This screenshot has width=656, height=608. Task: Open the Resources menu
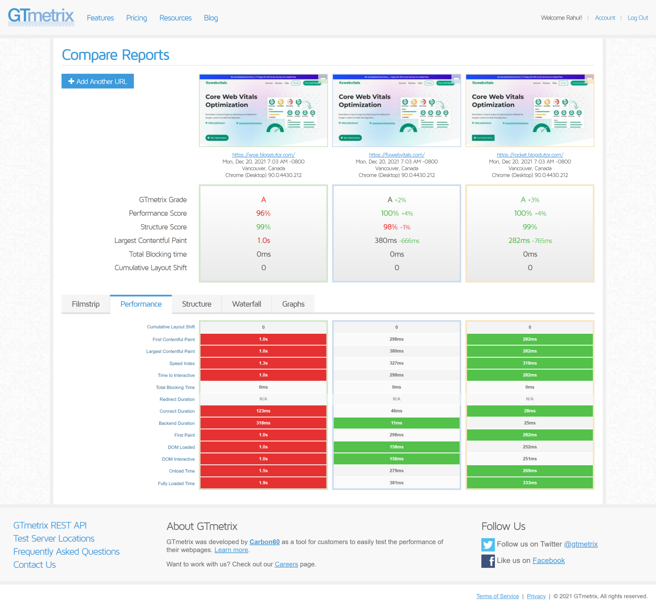pyautogui.click(x=176, y=18)
